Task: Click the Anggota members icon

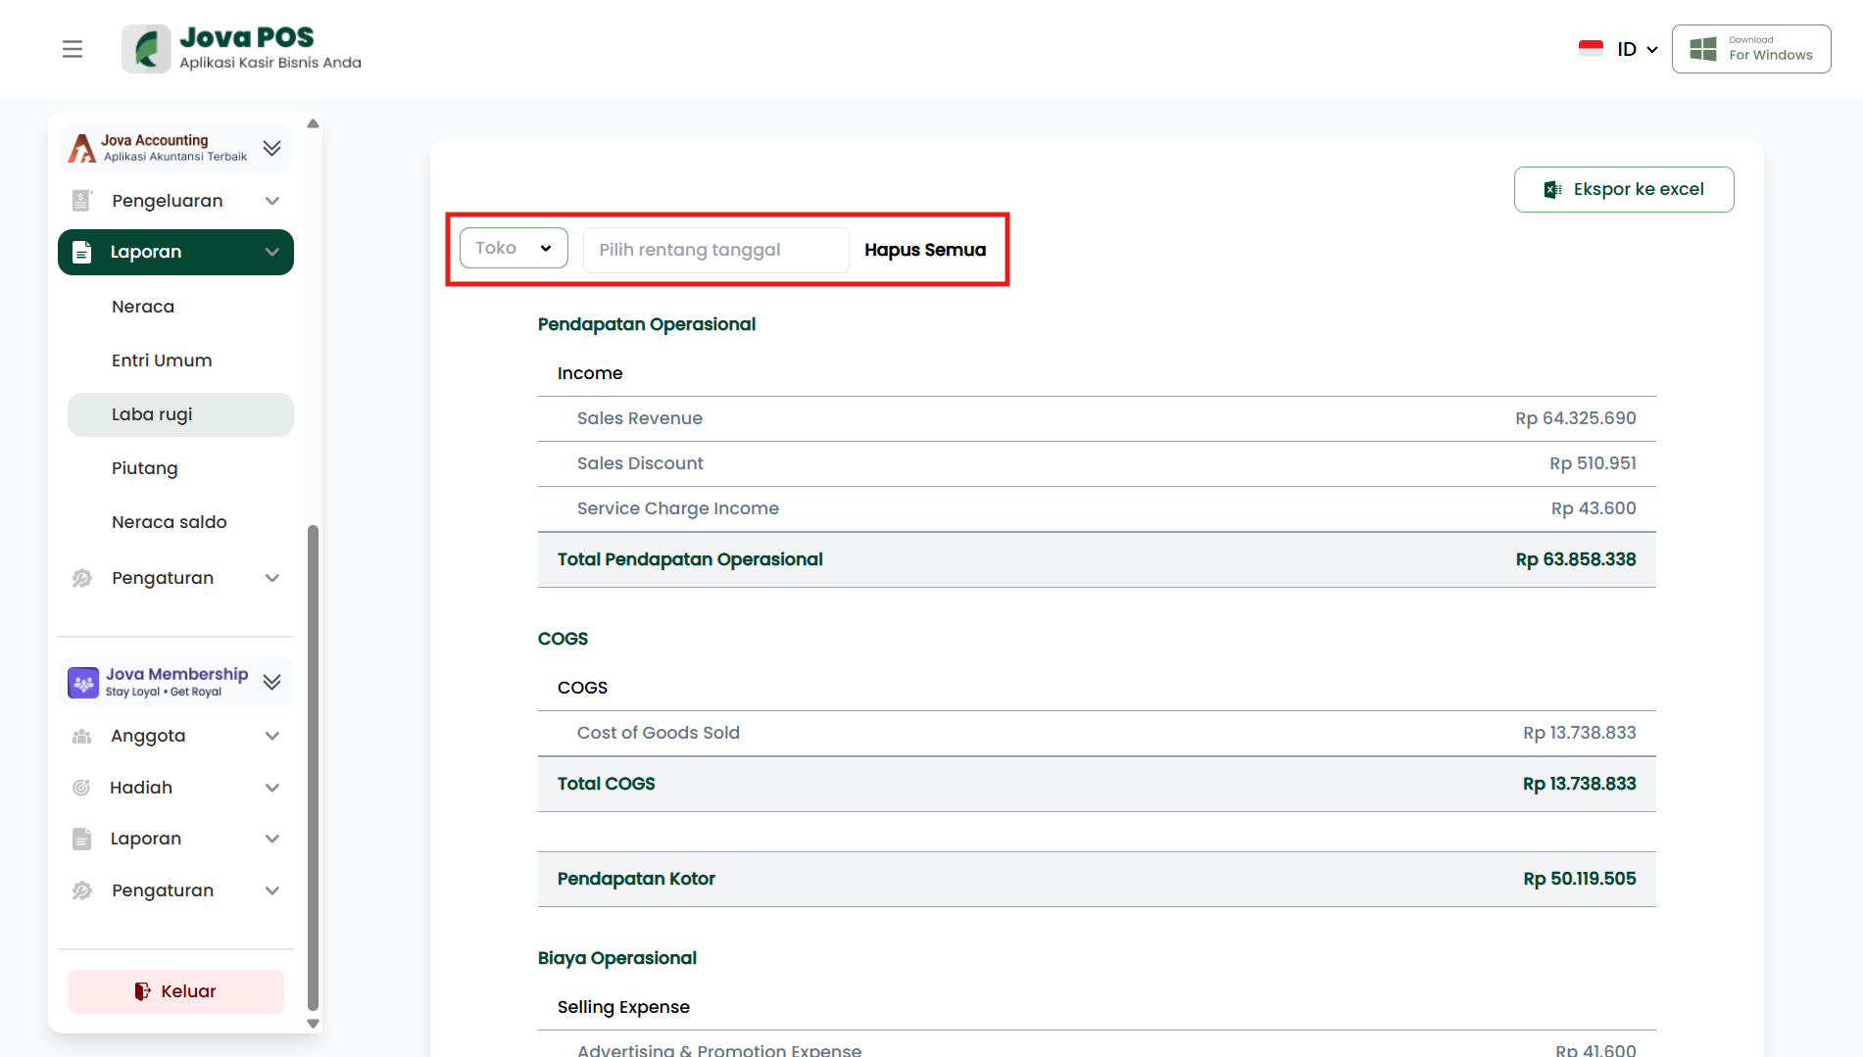Action: pos(82,736)
